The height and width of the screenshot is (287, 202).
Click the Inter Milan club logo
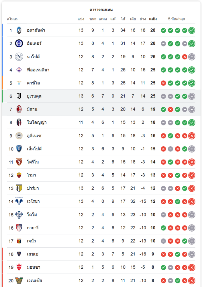[x=19, y=43]
